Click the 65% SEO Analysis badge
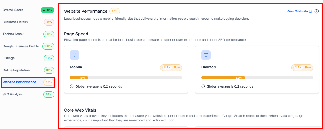The height and width of the screenshot is (129, 323). 49,94
